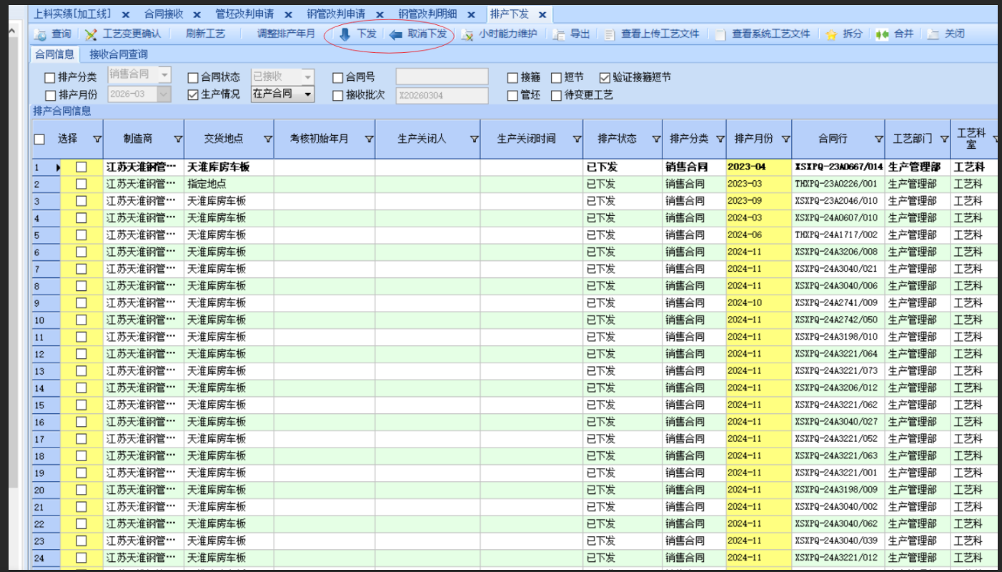The width and height of the screenshot is (1002, 572).
Task: Click the 调整排产年月 button
Action: tap(286, 34)
